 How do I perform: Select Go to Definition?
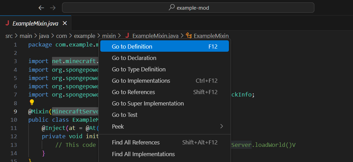(132, 47)
